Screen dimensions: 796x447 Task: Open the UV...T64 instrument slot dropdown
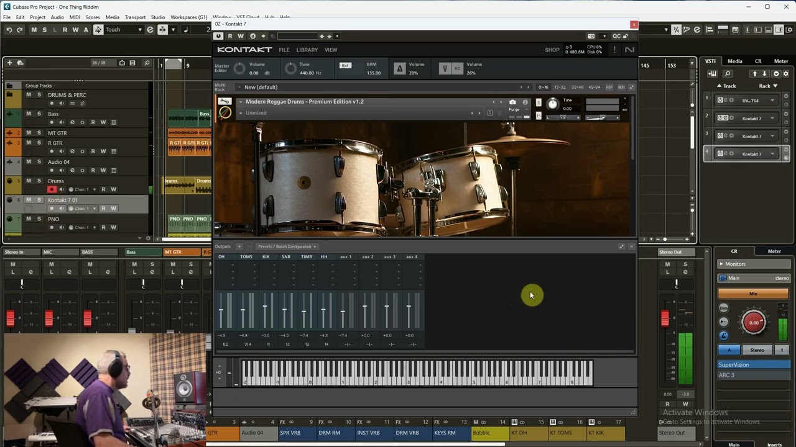pos(772,100)
